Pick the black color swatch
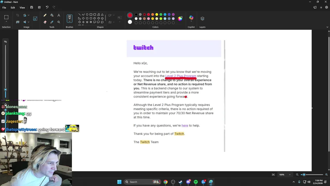This screenshot has width=330, height=186. coord(136,14)
